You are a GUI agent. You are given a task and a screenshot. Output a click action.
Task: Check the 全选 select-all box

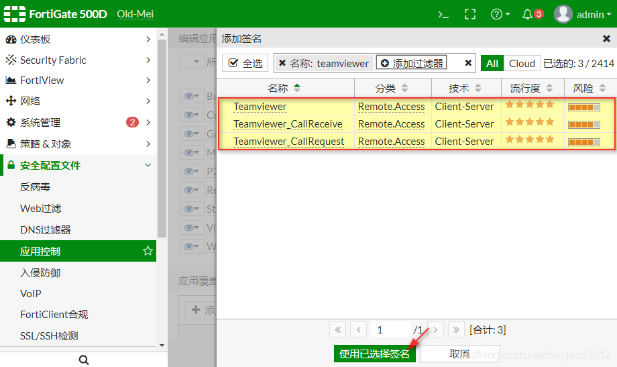tap(245, 63)
